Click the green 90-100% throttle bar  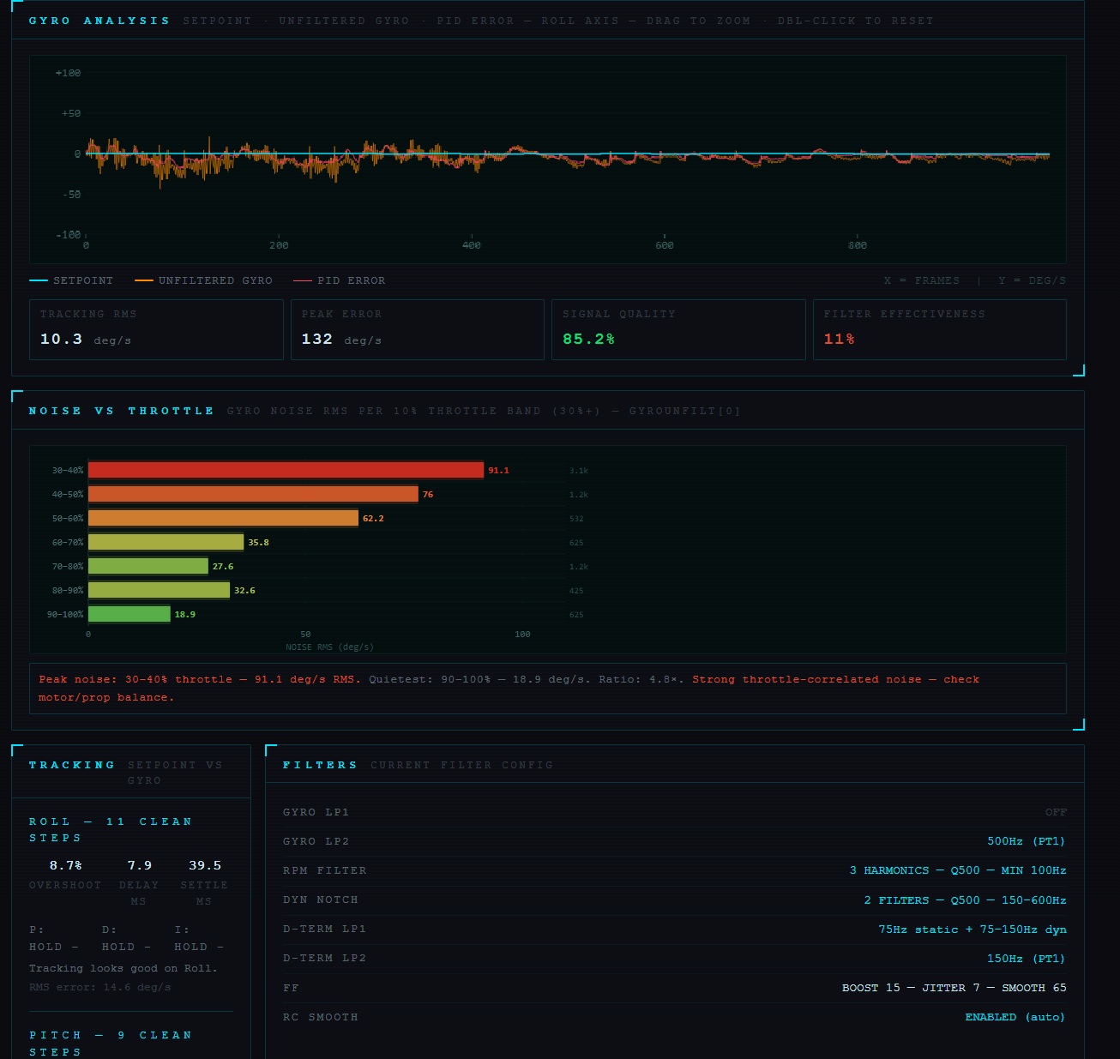(x=129, y=614)
